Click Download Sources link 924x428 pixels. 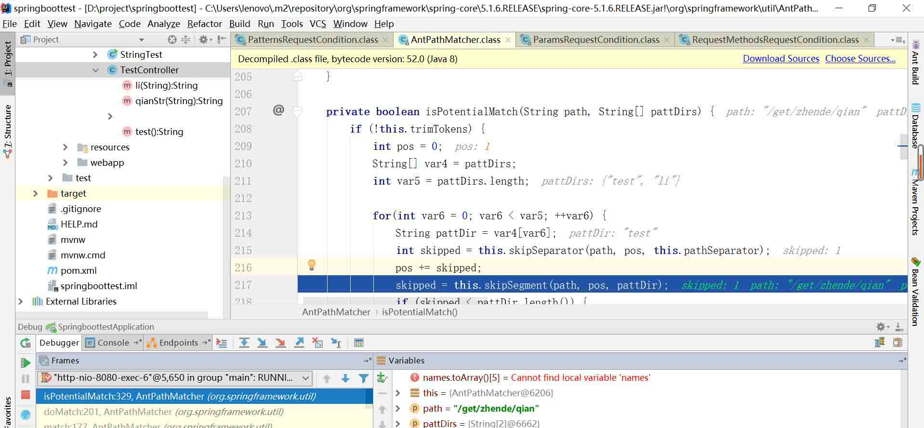click(781, 59)
